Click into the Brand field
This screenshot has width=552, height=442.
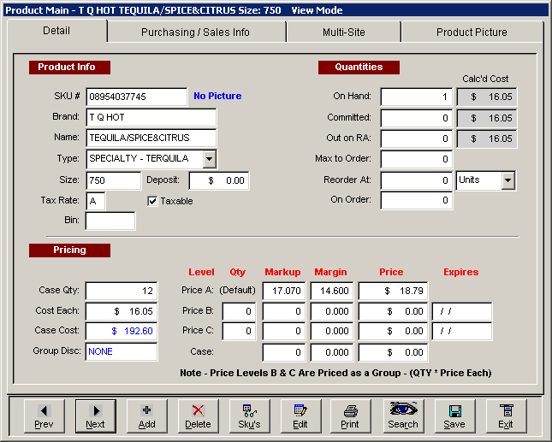point(151,117)
